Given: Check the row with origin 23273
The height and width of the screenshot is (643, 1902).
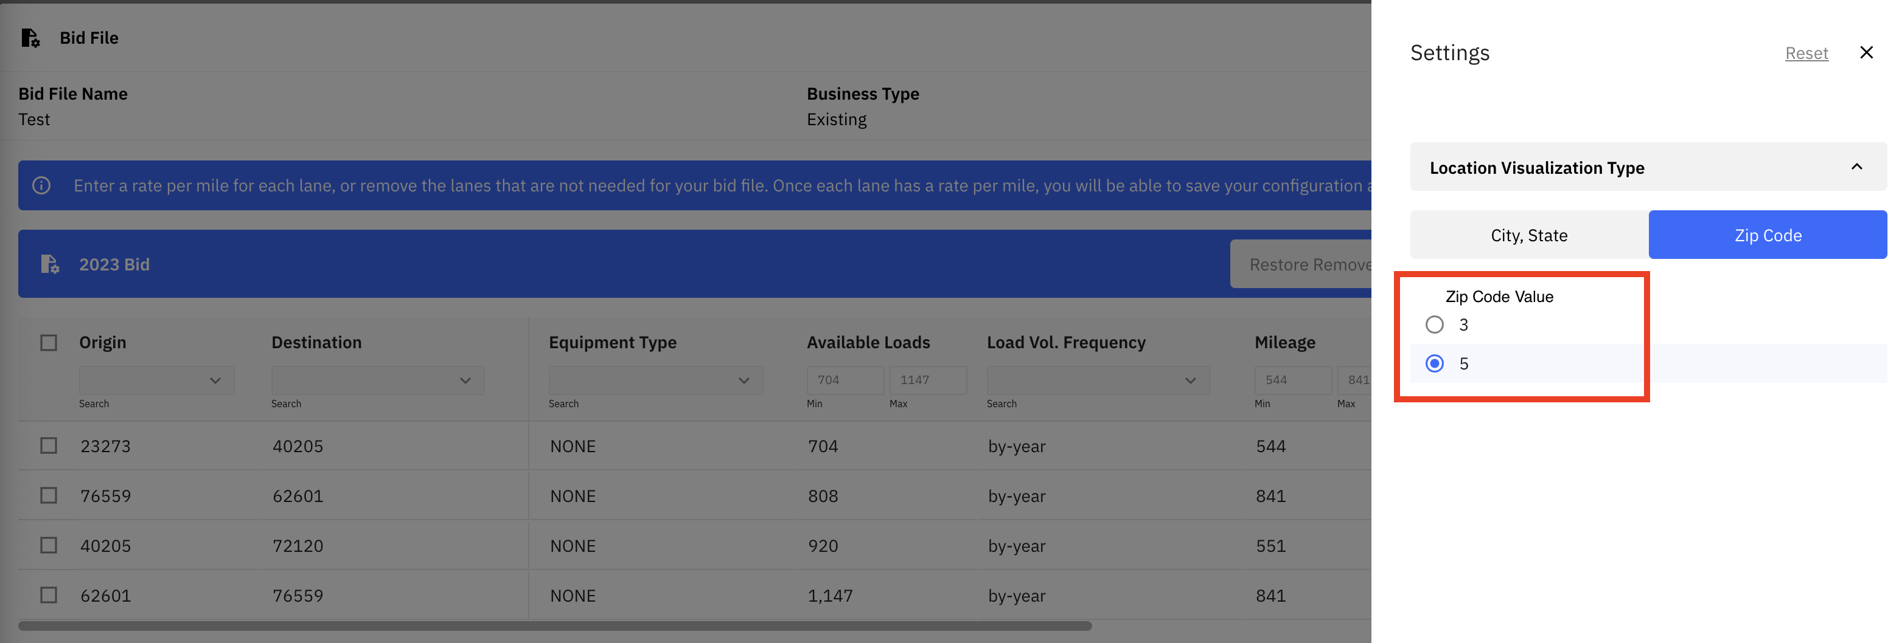Looking at the screenshot, I should [x=49, y=445].
